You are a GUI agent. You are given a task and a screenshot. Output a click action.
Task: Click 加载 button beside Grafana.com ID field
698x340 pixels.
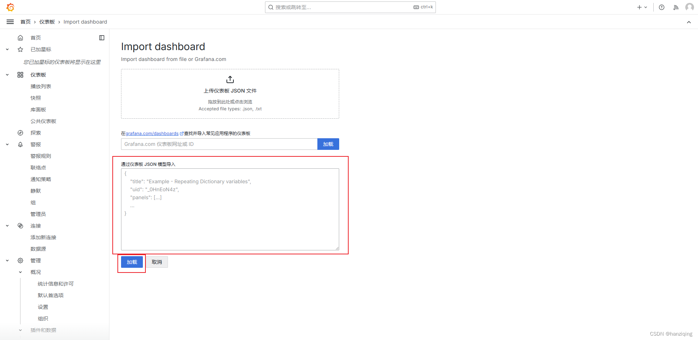click(x=328, y=144)
